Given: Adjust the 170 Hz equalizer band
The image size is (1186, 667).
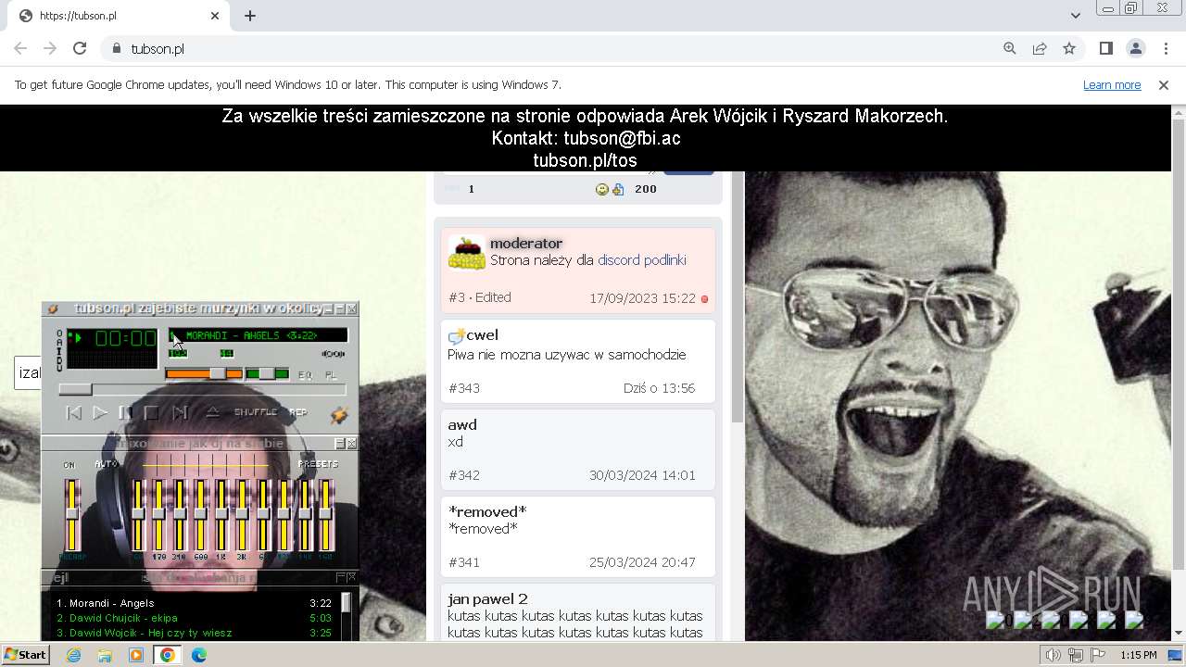Looking at the screenshot, I should (x=158, y=514).
